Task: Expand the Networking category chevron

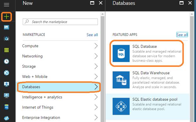Action: click(x=96, y=56)
